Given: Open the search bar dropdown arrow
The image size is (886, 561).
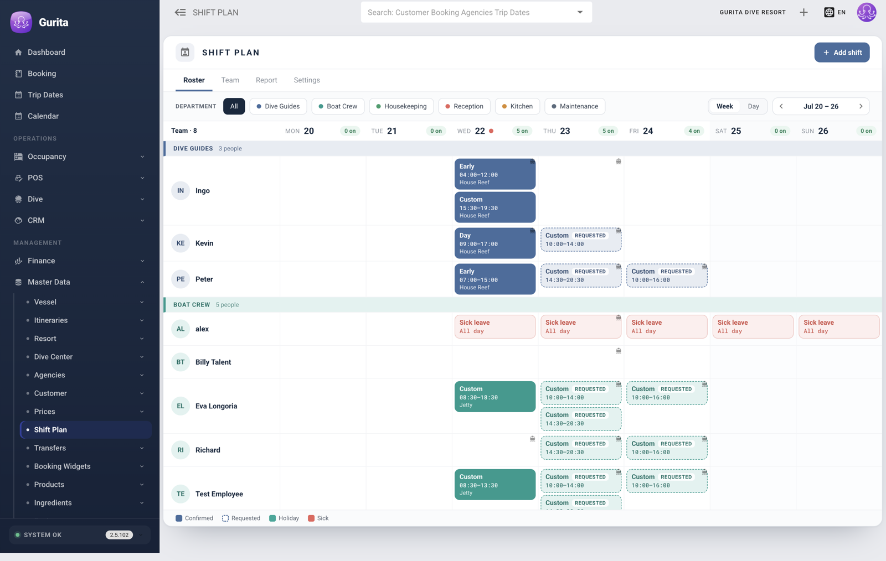Looking at the screenshot, I should 580,12.
